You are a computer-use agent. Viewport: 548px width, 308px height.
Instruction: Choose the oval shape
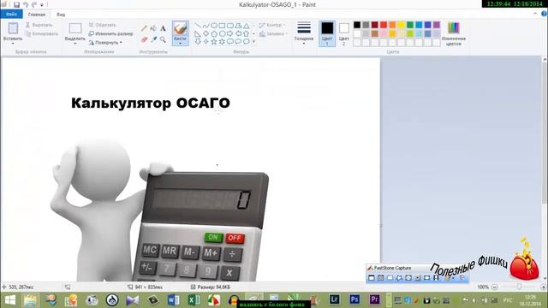point(214,26)
